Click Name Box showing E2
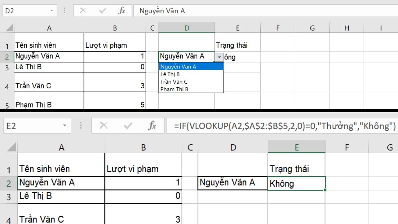 [37, 126]
